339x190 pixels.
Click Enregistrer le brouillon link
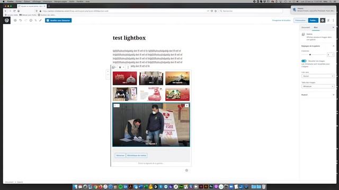click(281, 20)
